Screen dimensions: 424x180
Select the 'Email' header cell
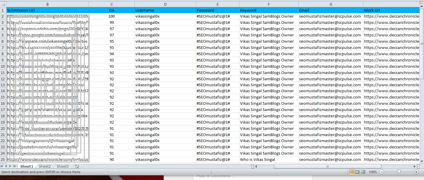click(x=331, y=10)
